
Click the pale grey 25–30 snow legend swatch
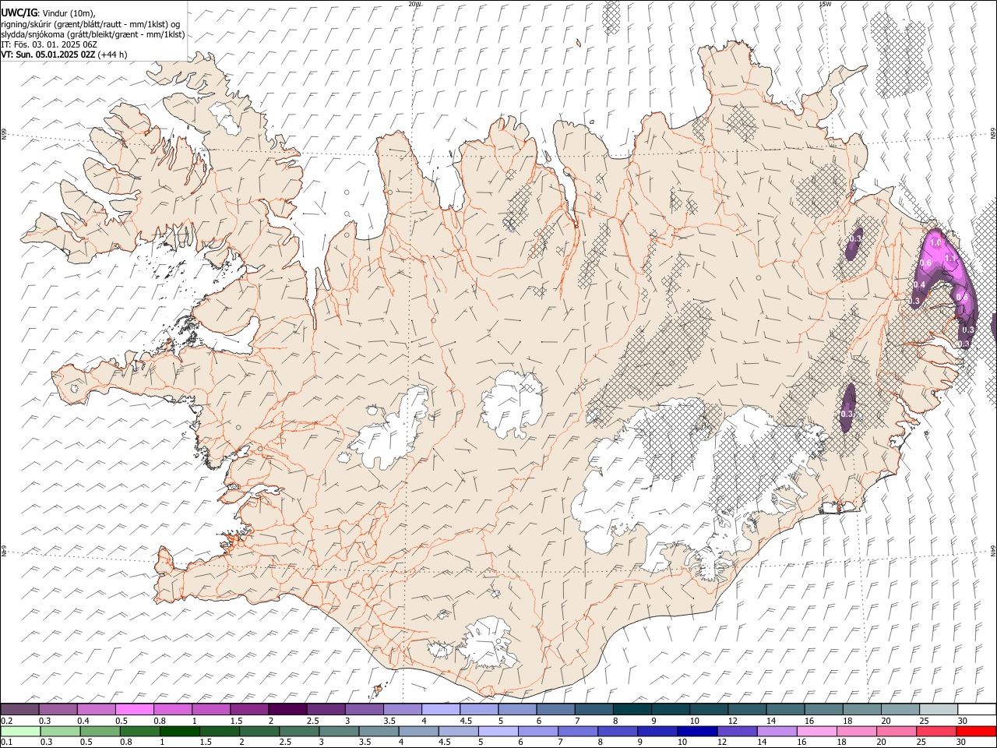point(938,710)
